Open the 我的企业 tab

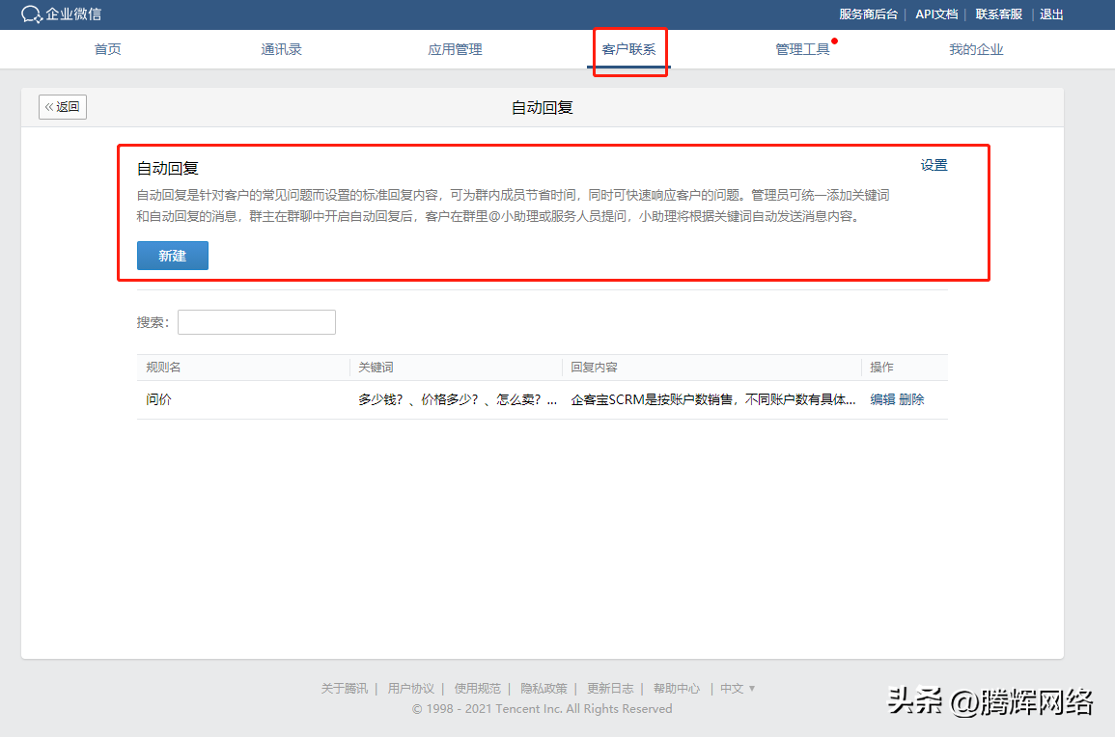976,49
